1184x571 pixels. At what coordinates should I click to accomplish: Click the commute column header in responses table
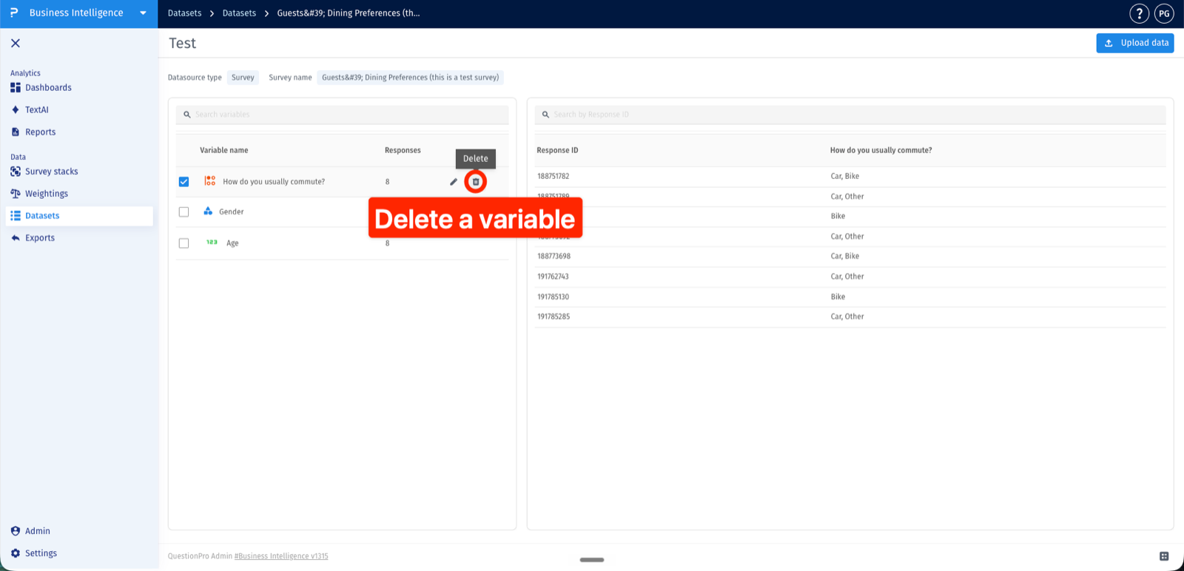click(x=881, y=150)
